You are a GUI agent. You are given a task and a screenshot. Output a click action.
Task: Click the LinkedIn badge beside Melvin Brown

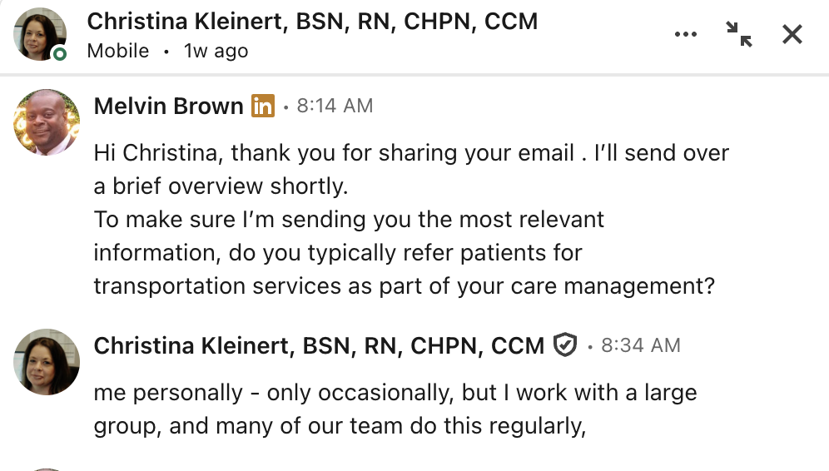[x=263, y=106]
